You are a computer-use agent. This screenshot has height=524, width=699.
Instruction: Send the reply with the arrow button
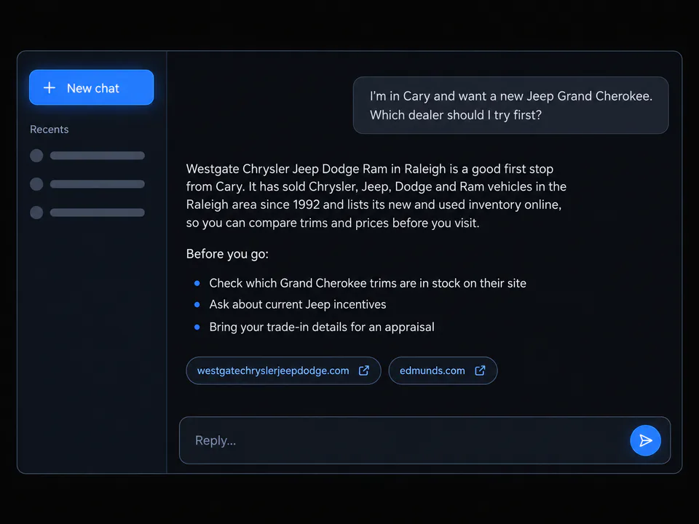[645, 440]
